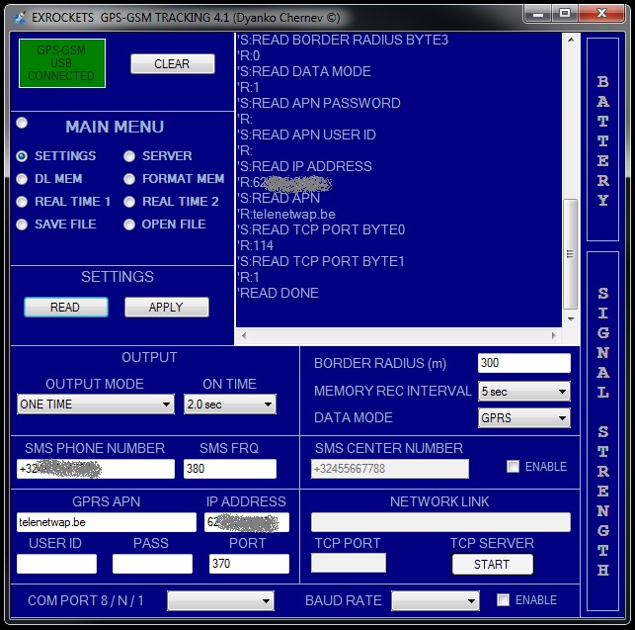Click the TCP PORT field
Viewport: 635px width, 630px height.
(x=349, y=563)
